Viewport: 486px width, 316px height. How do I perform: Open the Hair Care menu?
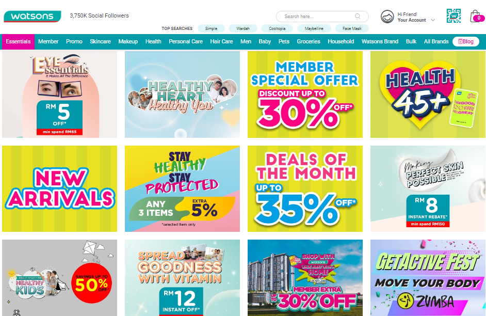point(221,41)
